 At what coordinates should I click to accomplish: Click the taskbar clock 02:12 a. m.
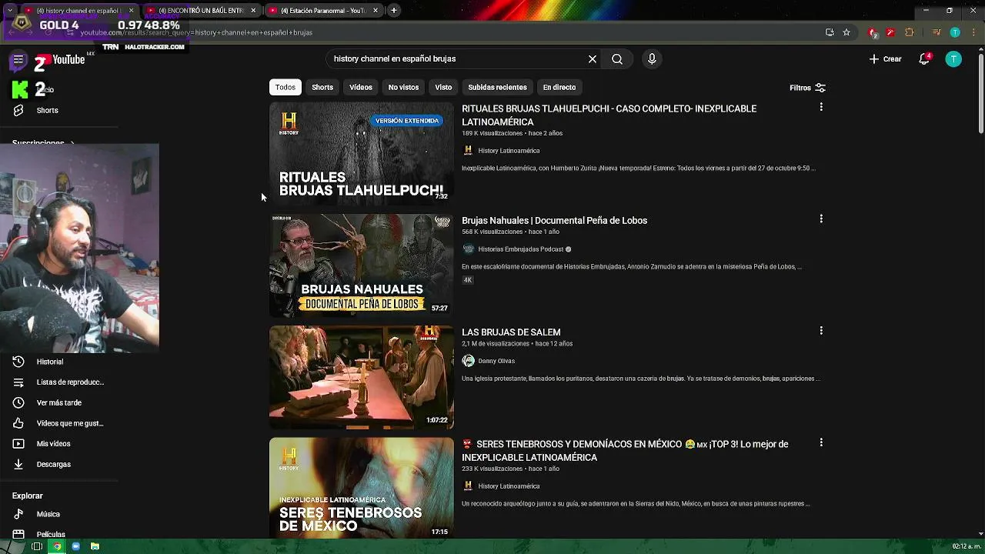[x=967, y=546]
